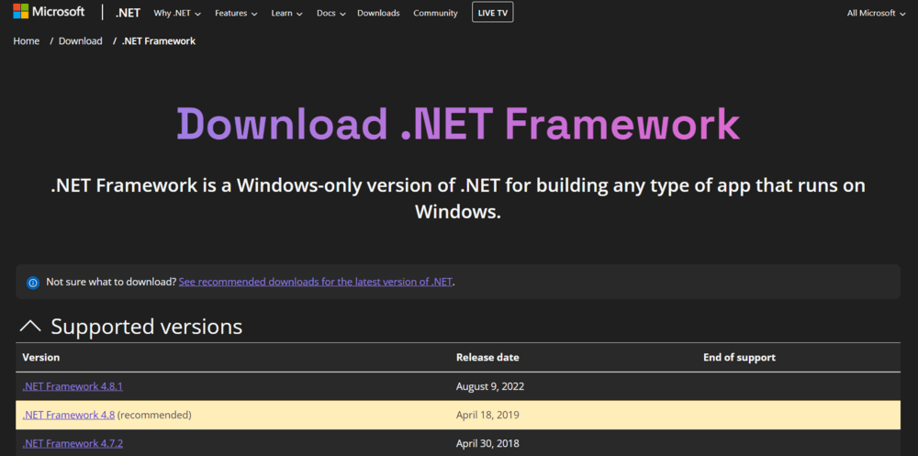
Task: Select the .NET Framework 4.8 recommended link
Action: (x=69, y=415)
